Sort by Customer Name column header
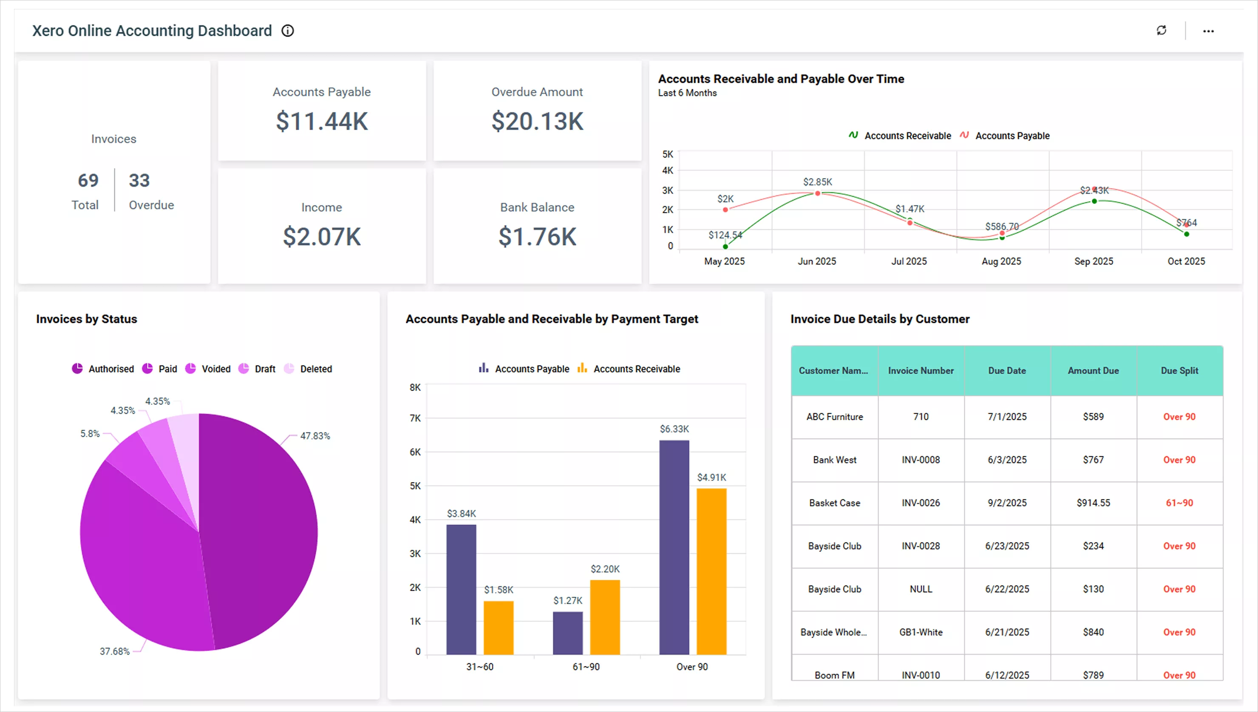 (x=833, y=371)
